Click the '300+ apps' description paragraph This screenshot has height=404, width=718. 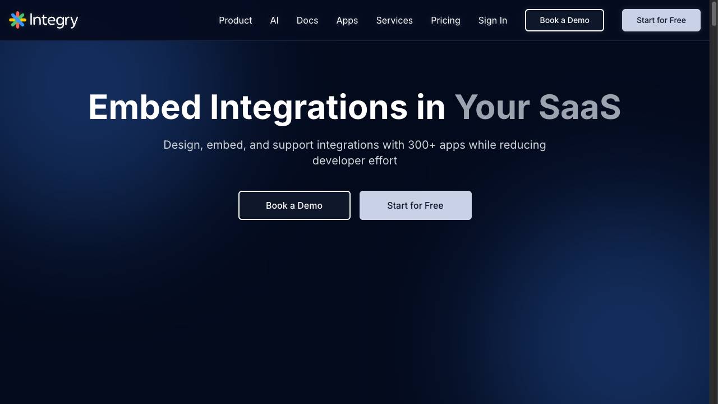point(355,153)
